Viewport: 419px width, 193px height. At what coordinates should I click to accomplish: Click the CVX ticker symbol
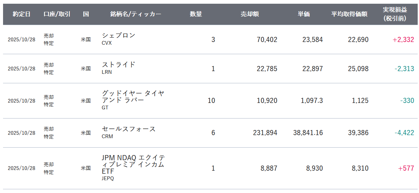tap(107, 43)
